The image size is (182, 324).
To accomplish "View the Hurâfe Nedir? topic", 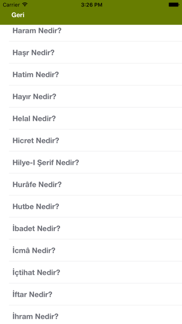I will (91, 184).
